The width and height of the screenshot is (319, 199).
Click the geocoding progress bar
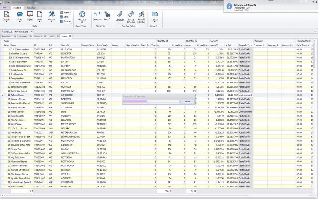pyautogui.click(x=151, y=101)
